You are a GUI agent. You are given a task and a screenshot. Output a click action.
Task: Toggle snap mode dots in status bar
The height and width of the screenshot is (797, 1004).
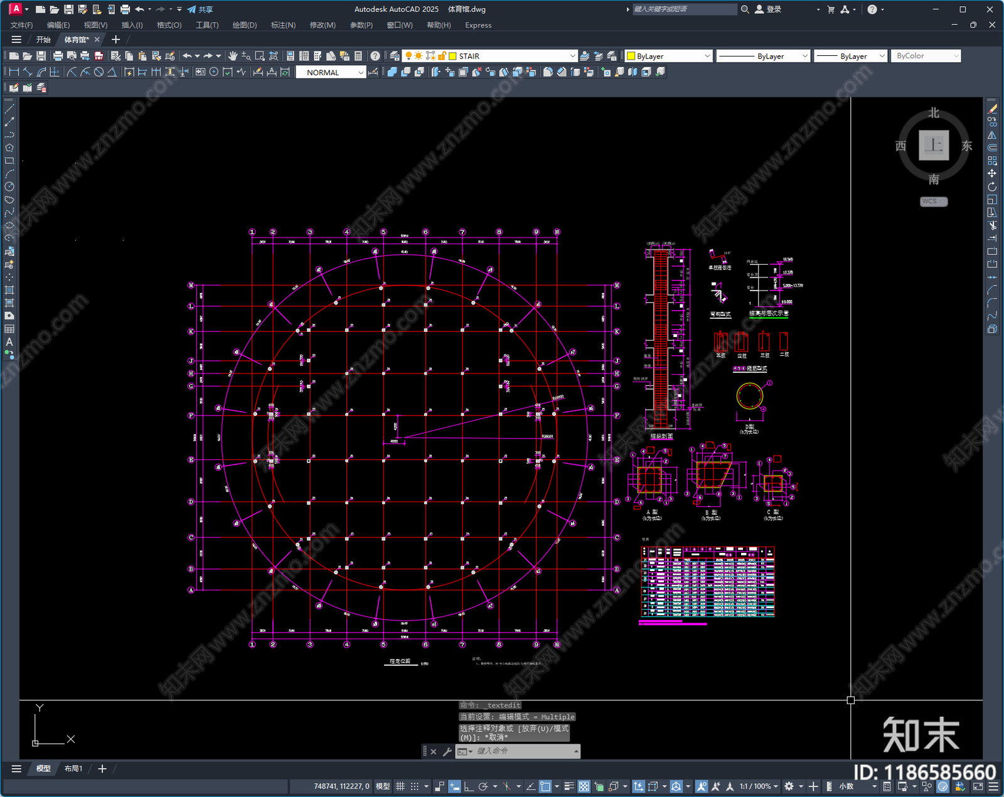point(415,786)
